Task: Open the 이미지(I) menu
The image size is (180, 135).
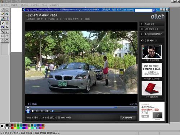Action: click(x=35, y=5)
